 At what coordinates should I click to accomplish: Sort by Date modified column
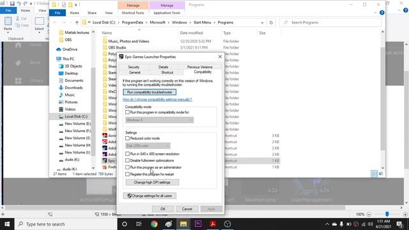(x=191, y=33)
